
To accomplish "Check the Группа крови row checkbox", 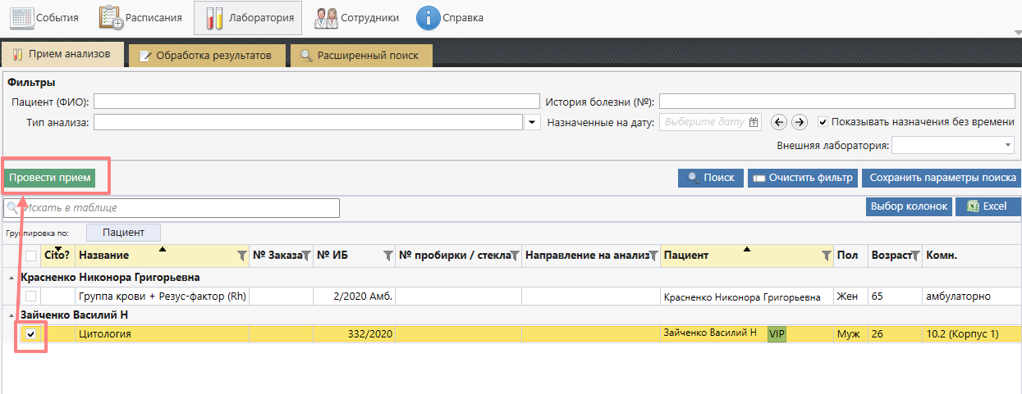I will (31, 296).
